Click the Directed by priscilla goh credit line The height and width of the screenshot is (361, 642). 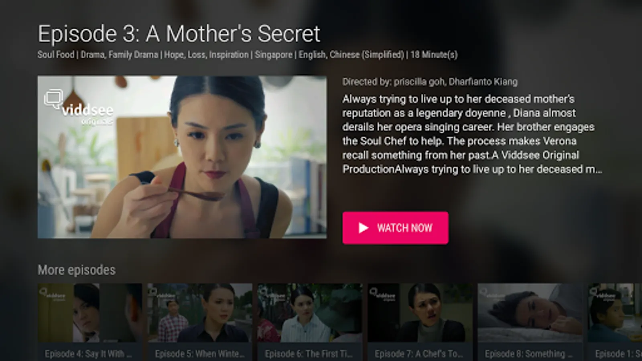coord(430,82)
